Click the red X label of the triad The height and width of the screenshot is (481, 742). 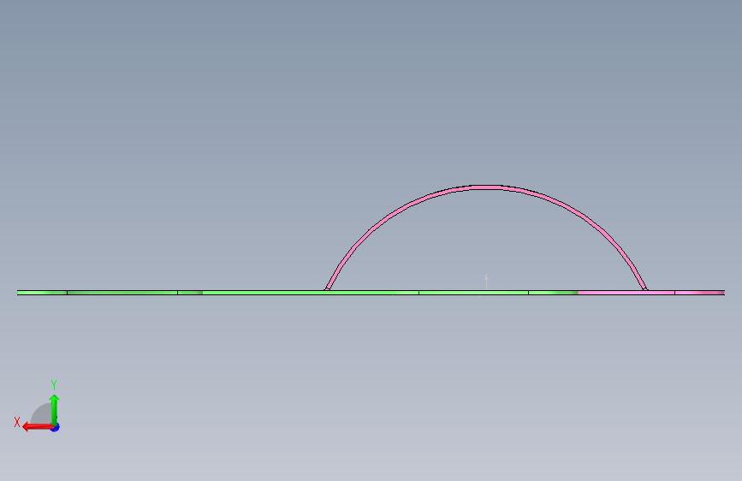click(17, 422)
